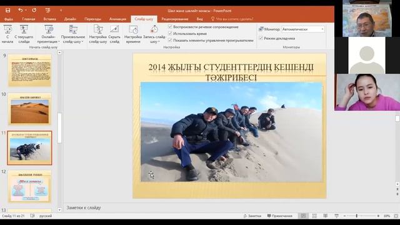Switch to the Переходы tab
This screenshot has height=225, width=400.
click(x=92, y=19)
